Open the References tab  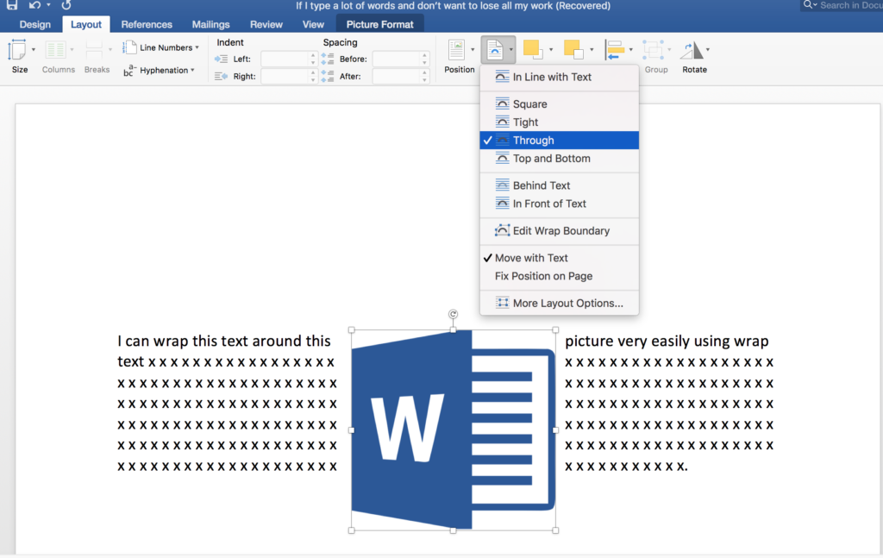tap(147, 24)
